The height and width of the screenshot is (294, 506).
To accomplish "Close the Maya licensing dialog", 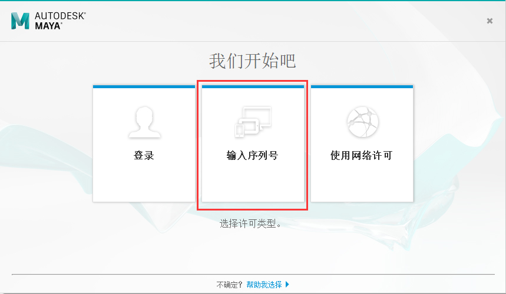I will coord(490,21).
